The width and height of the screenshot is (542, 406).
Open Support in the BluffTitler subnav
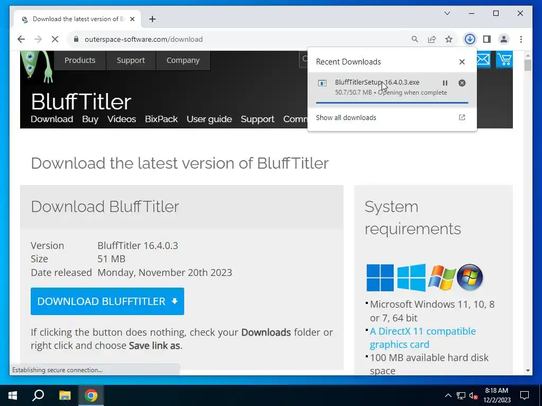258,119
